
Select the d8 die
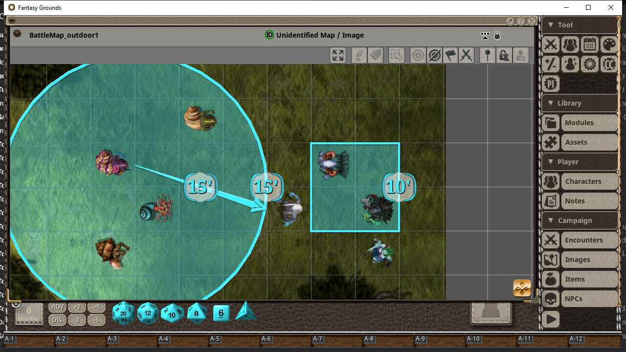click(197, 313)
